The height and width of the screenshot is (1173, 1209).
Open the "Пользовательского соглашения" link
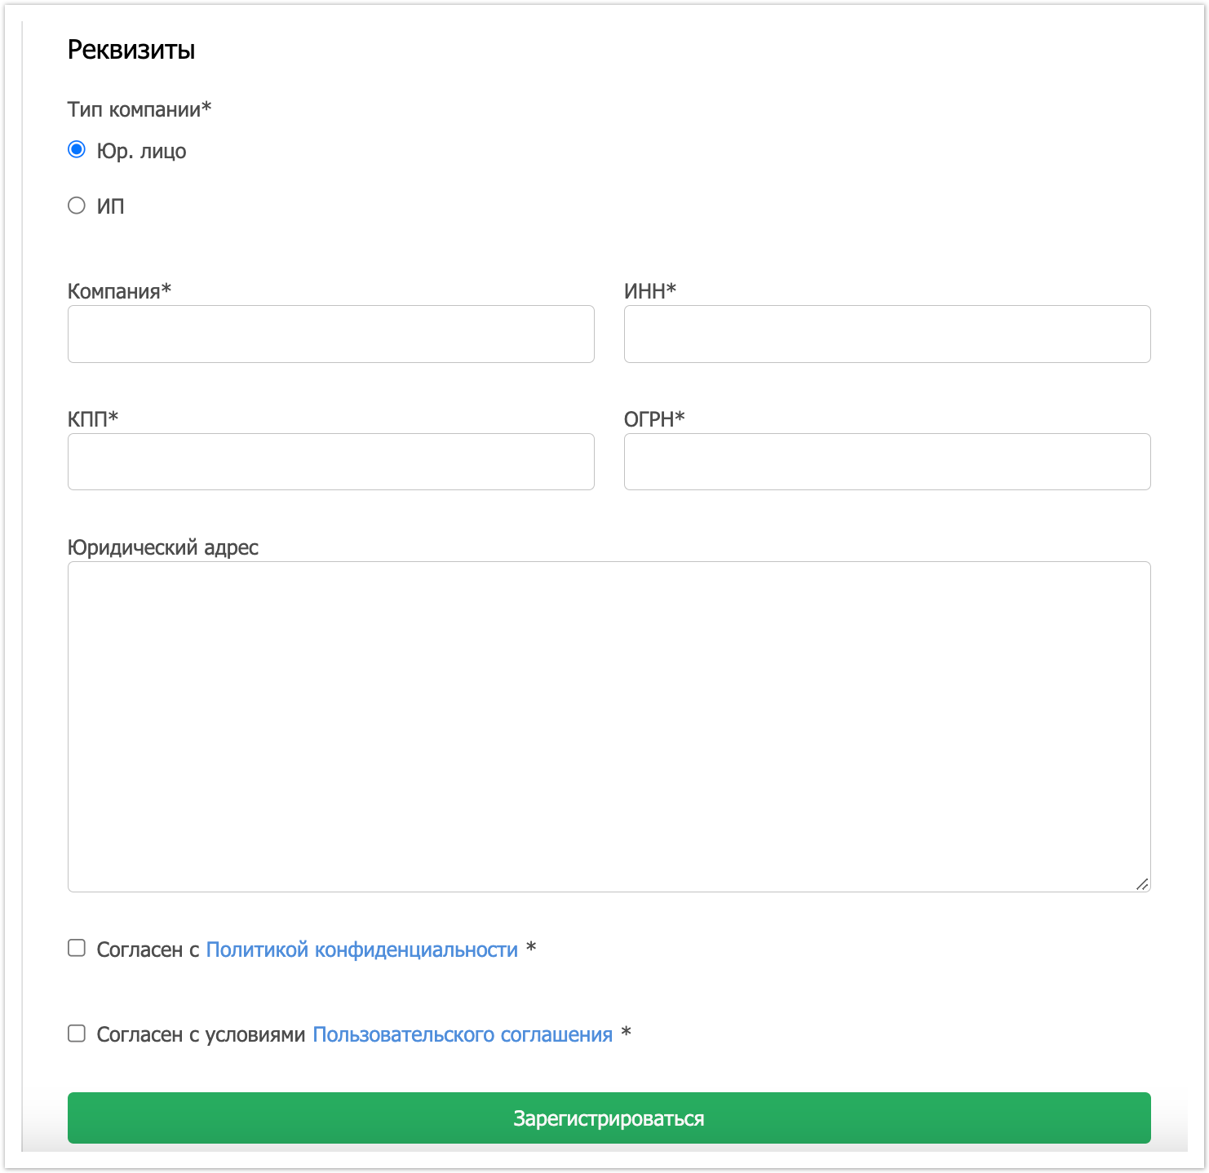pyautogui.click(x=463, y=1034)
